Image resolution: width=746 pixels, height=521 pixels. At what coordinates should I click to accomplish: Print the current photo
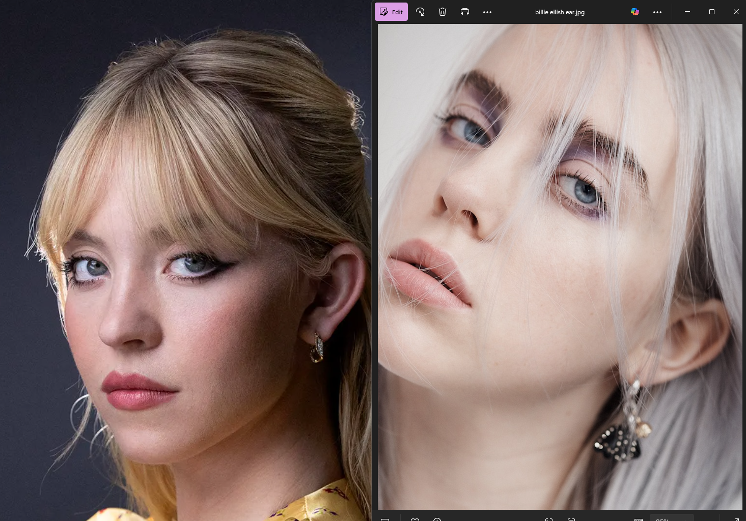[464, 12]
